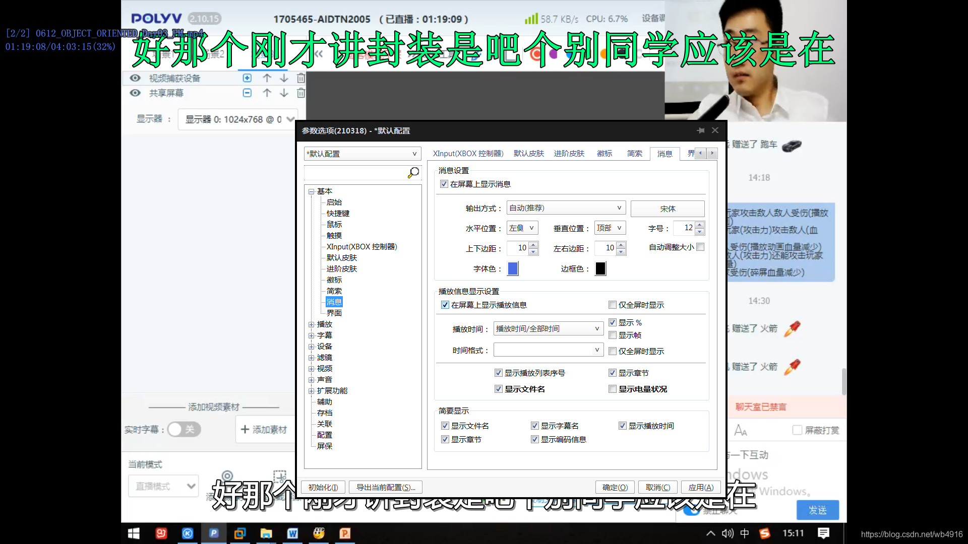Open 播放时间 format dropdown
968x544 pixels.
click(548, 329)
